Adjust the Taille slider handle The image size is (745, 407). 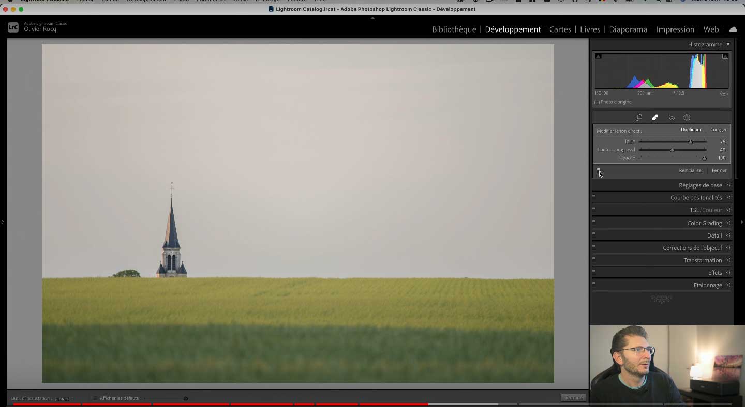click(690, 142)
